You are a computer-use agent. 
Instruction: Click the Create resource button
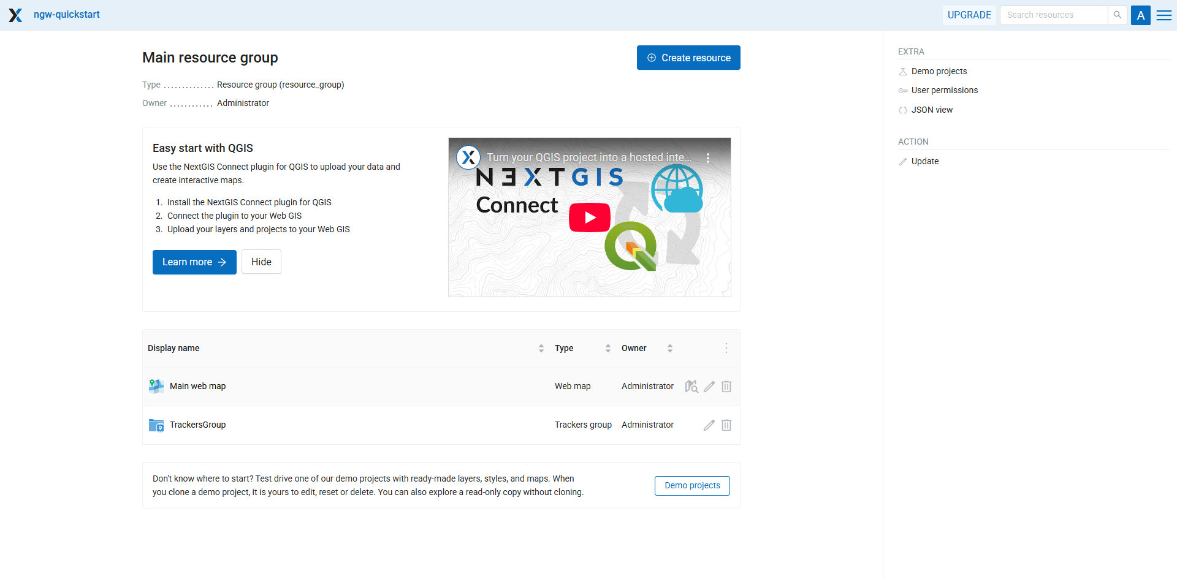click(688, 58)
